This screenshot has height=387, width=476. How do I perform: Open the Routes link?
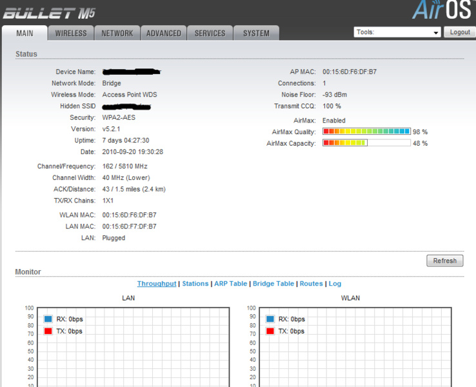[311, 284]
